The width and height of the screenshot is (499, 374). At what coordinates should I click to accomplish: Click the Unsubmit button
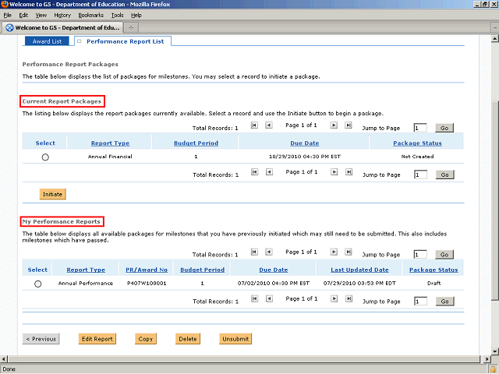[x=235, y=339]
